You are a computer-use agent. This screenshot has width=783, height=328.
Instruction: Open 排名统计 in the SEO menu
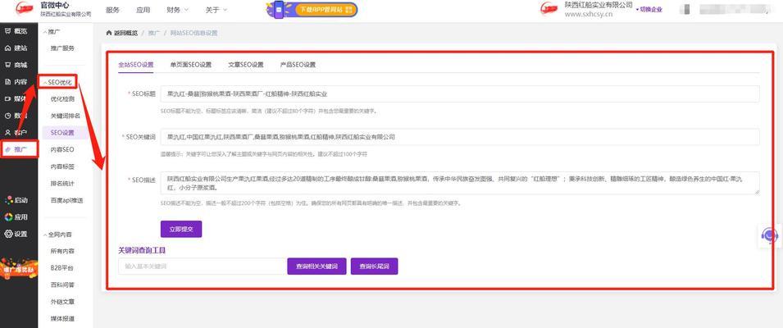pos(62,183)
